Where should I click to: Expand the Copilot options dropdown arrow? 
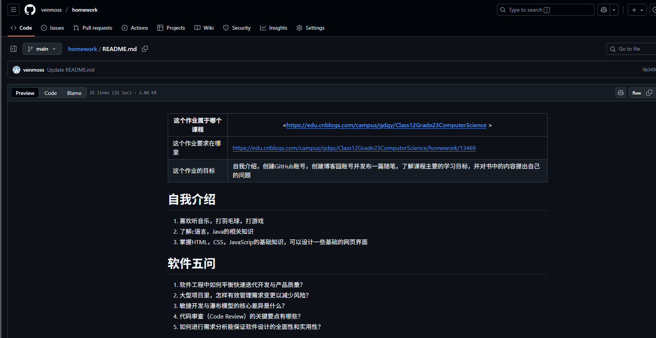pos(614,10)
